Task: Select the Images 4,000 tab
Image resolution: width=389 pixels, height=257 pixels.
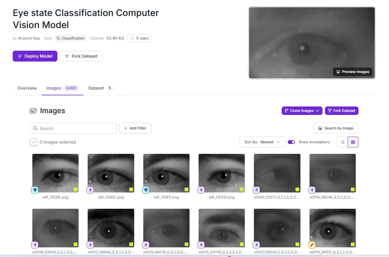Action: (x=63, y=88)
